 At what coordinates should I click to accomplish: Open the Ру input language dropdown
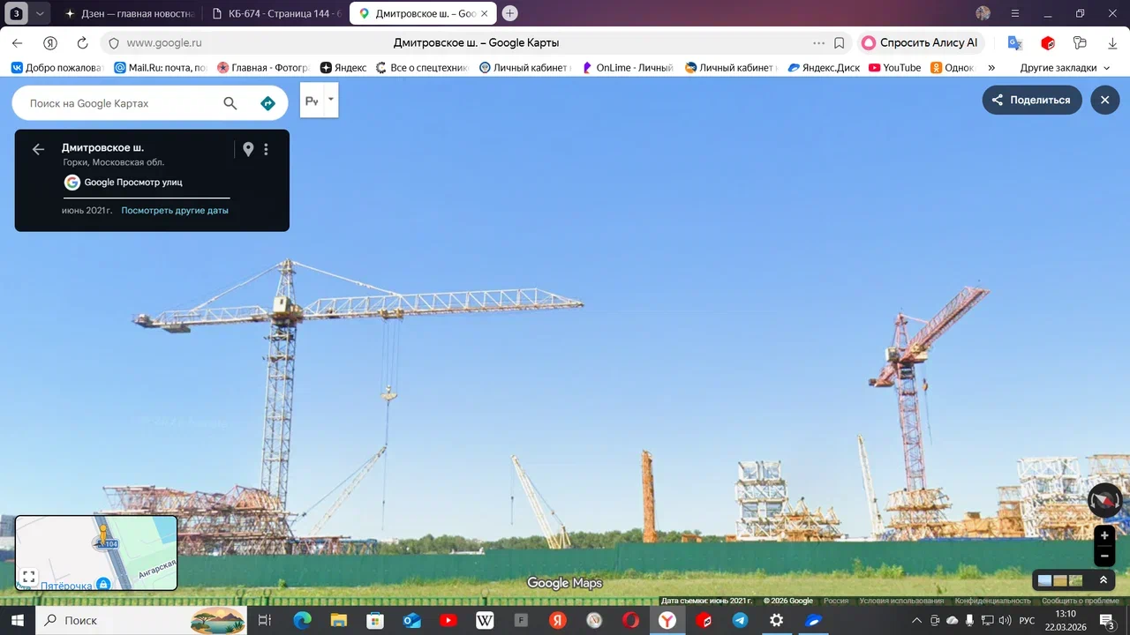pos(320,101)
